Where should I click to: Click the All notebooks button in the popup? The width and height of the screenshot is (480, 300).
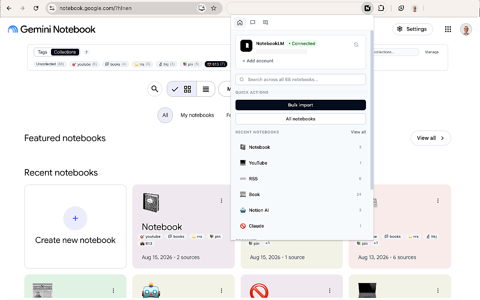click(x=301, y=119)
